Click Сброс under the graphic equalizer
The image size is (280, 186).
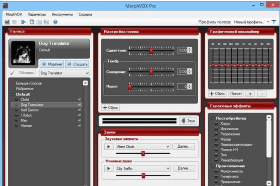pyautogui.click(x=217, y=93)
